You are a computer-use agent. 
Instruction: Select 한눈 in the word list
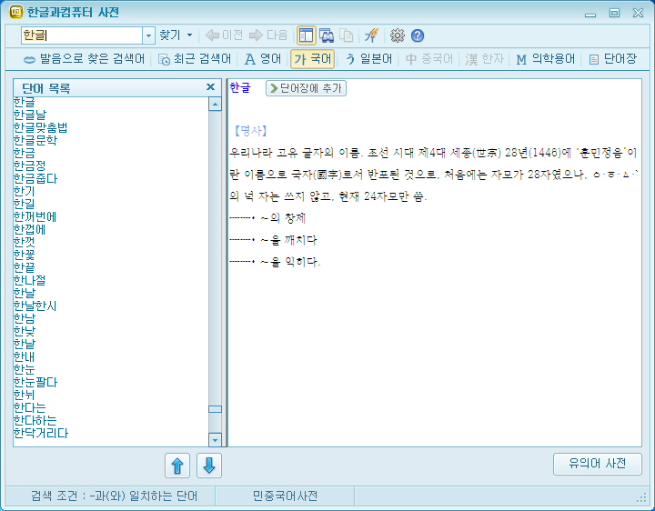click(x=24, y=369)
